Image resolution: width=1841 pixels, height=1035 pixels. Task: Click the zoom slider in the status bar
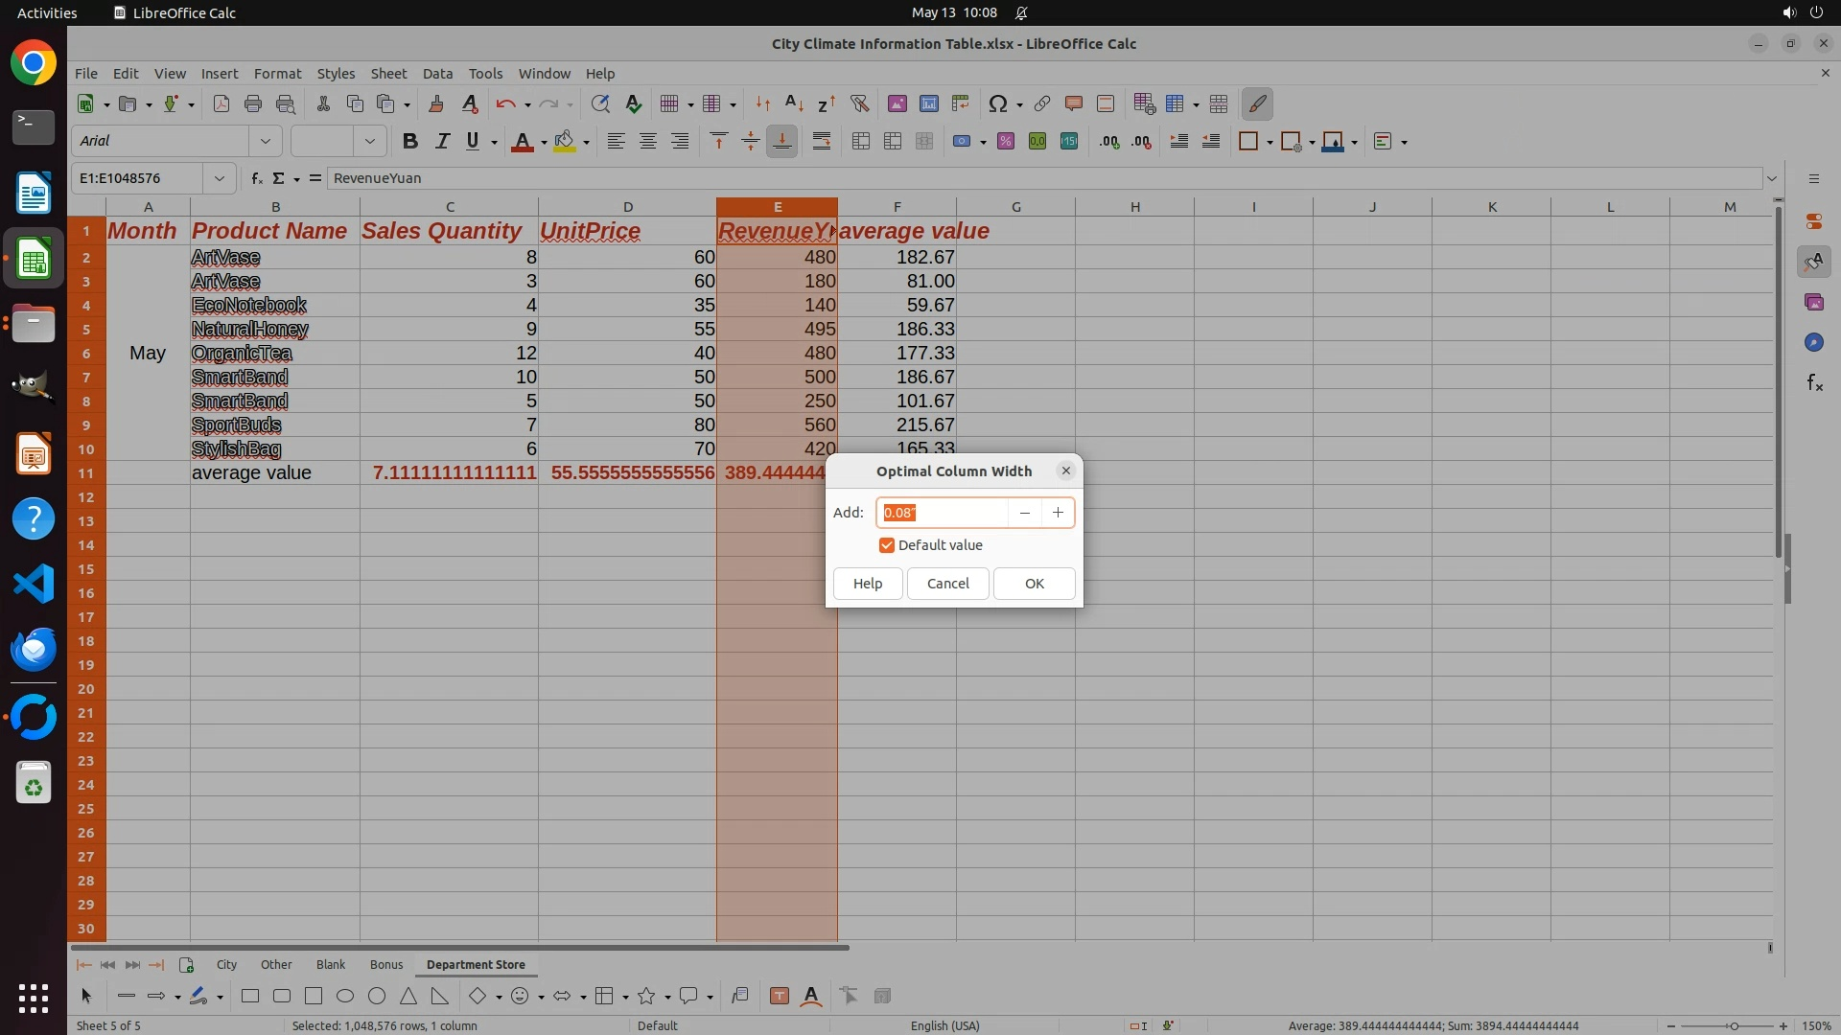pyautogui.click(x=1734, y=1026)
